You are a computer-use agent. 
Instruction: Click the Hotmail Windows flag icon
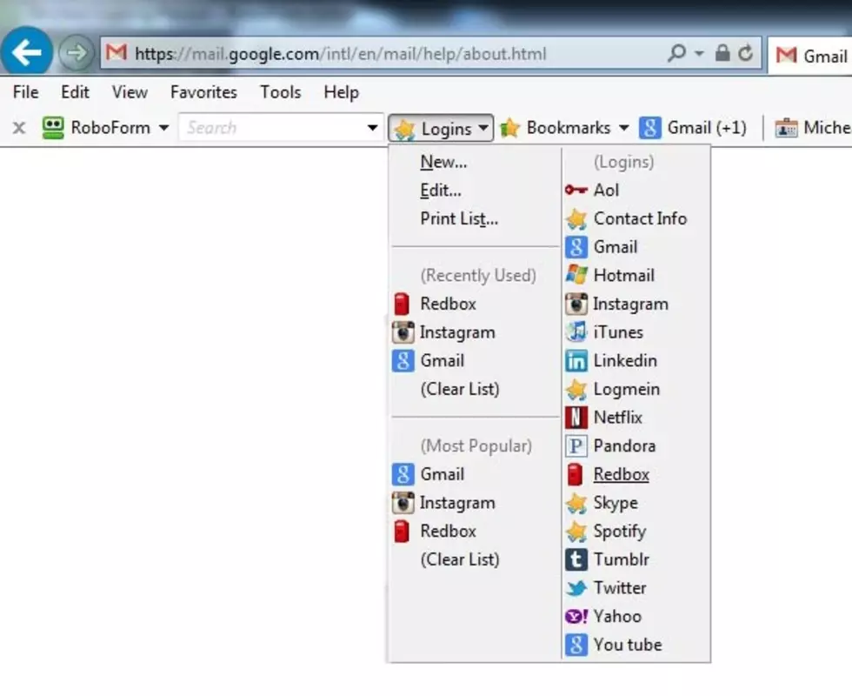coord(576,275)
